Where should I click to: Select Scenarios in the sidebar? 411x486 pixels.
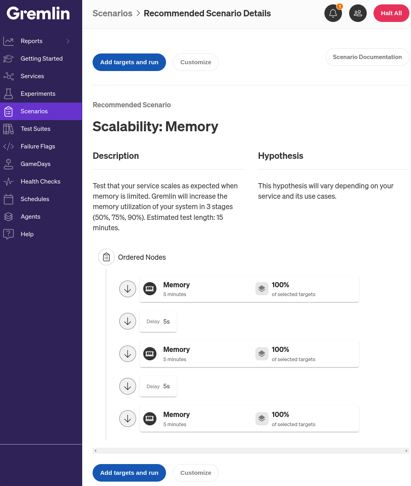click(x=41, y=111)
